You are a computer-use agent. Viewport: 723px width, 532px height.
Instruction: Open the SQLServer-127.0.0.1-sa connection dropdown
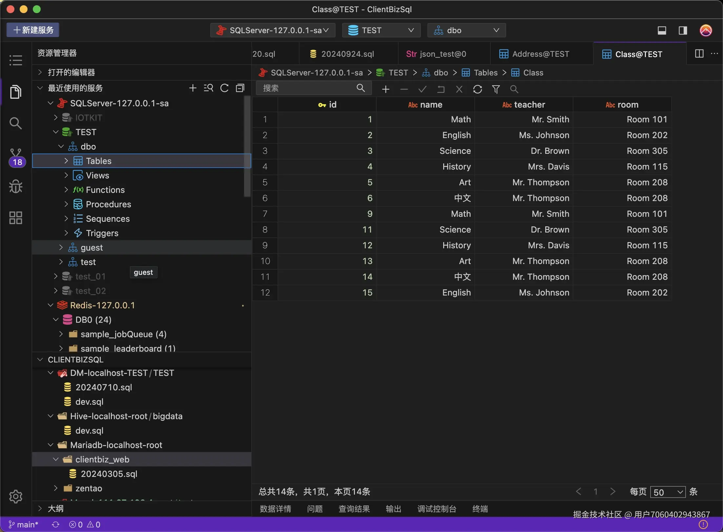(273, 31)
